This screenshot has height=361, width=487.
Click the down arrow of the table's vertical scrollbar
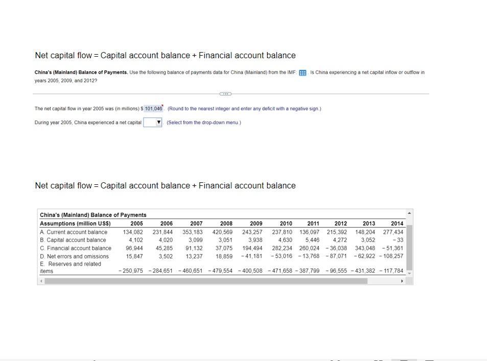(x=409, y=273)
